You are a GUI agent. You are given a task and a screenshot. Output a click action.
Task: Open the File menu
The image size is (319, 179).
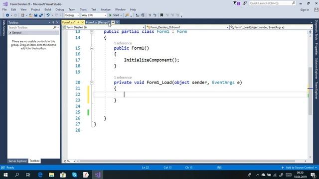[x=4, y=9]
